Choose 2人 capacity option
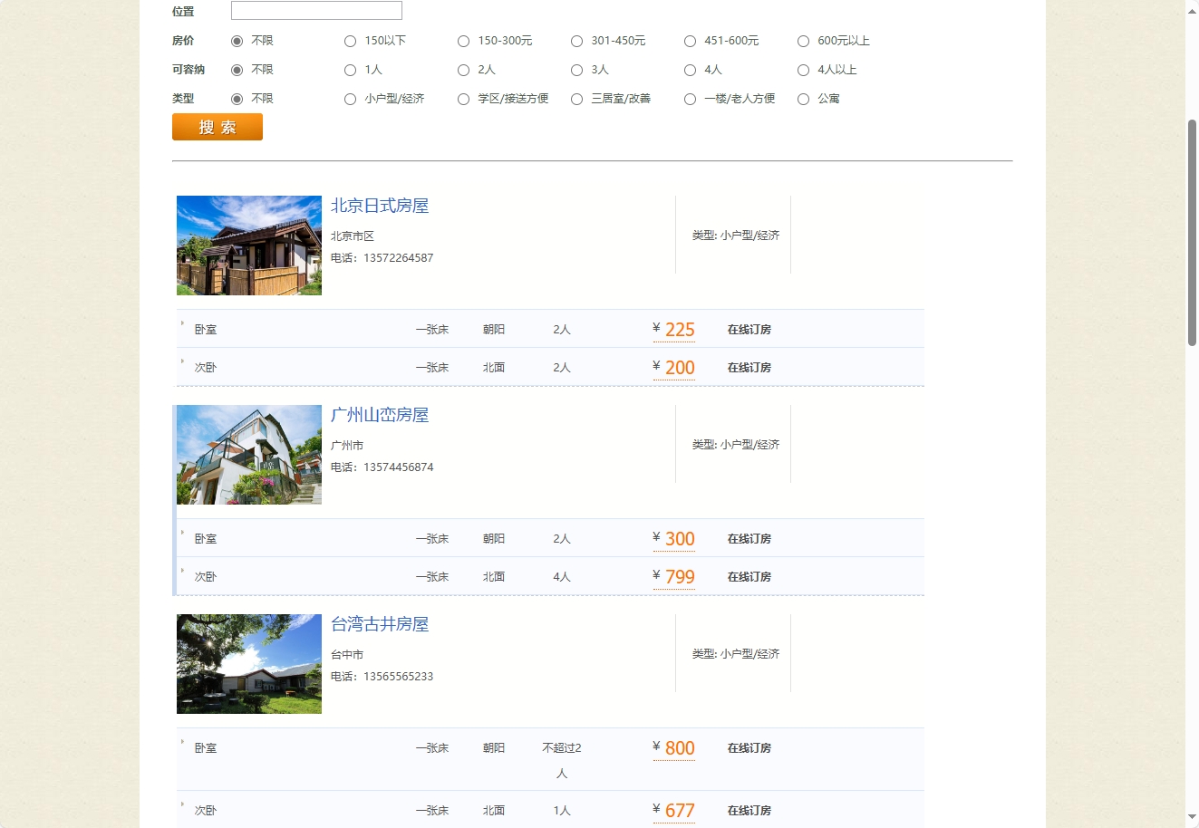Viewport: 1199px width, 828px height. [463, 70]
